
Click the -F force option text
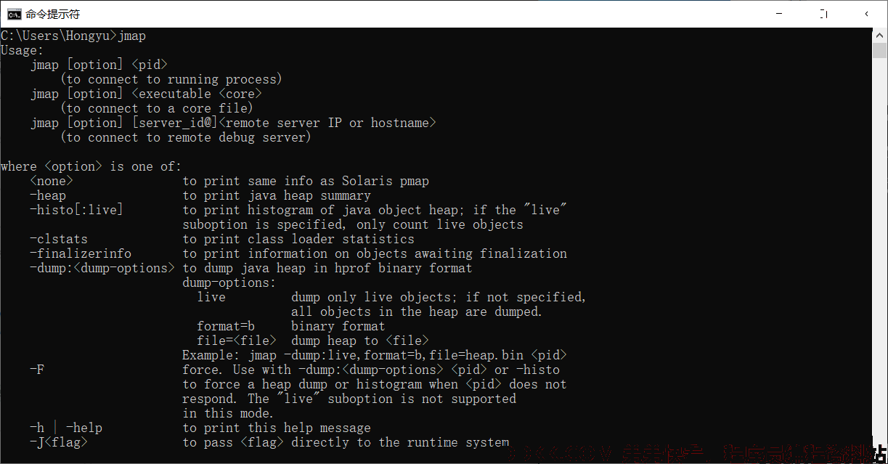tap(37, 370)
